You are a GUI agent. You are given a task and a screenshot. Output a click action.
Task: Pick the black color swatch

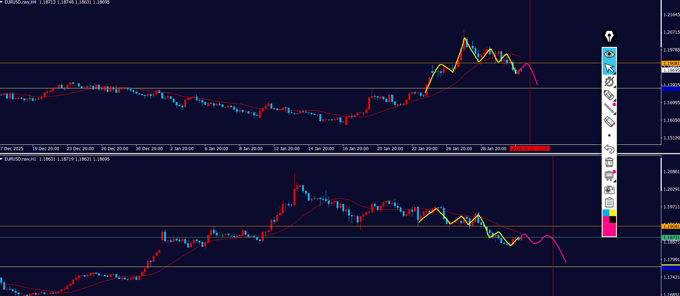613,219
